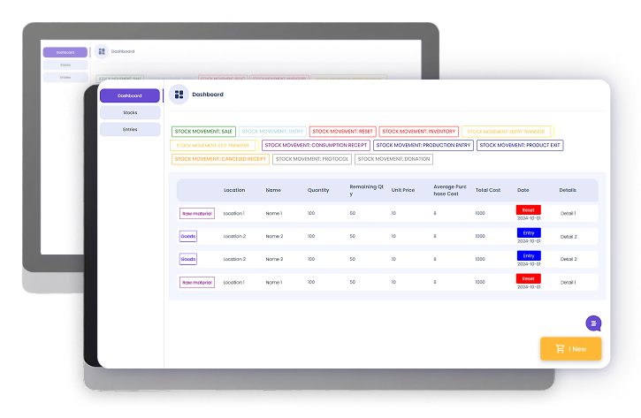
Task: Select the Stock Movement: Protocol tag
Action: [311, 159]
